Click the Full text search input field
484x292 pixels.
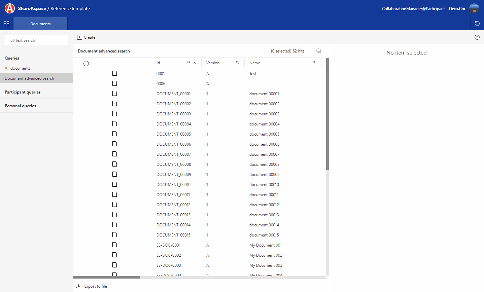click(36, 40)
